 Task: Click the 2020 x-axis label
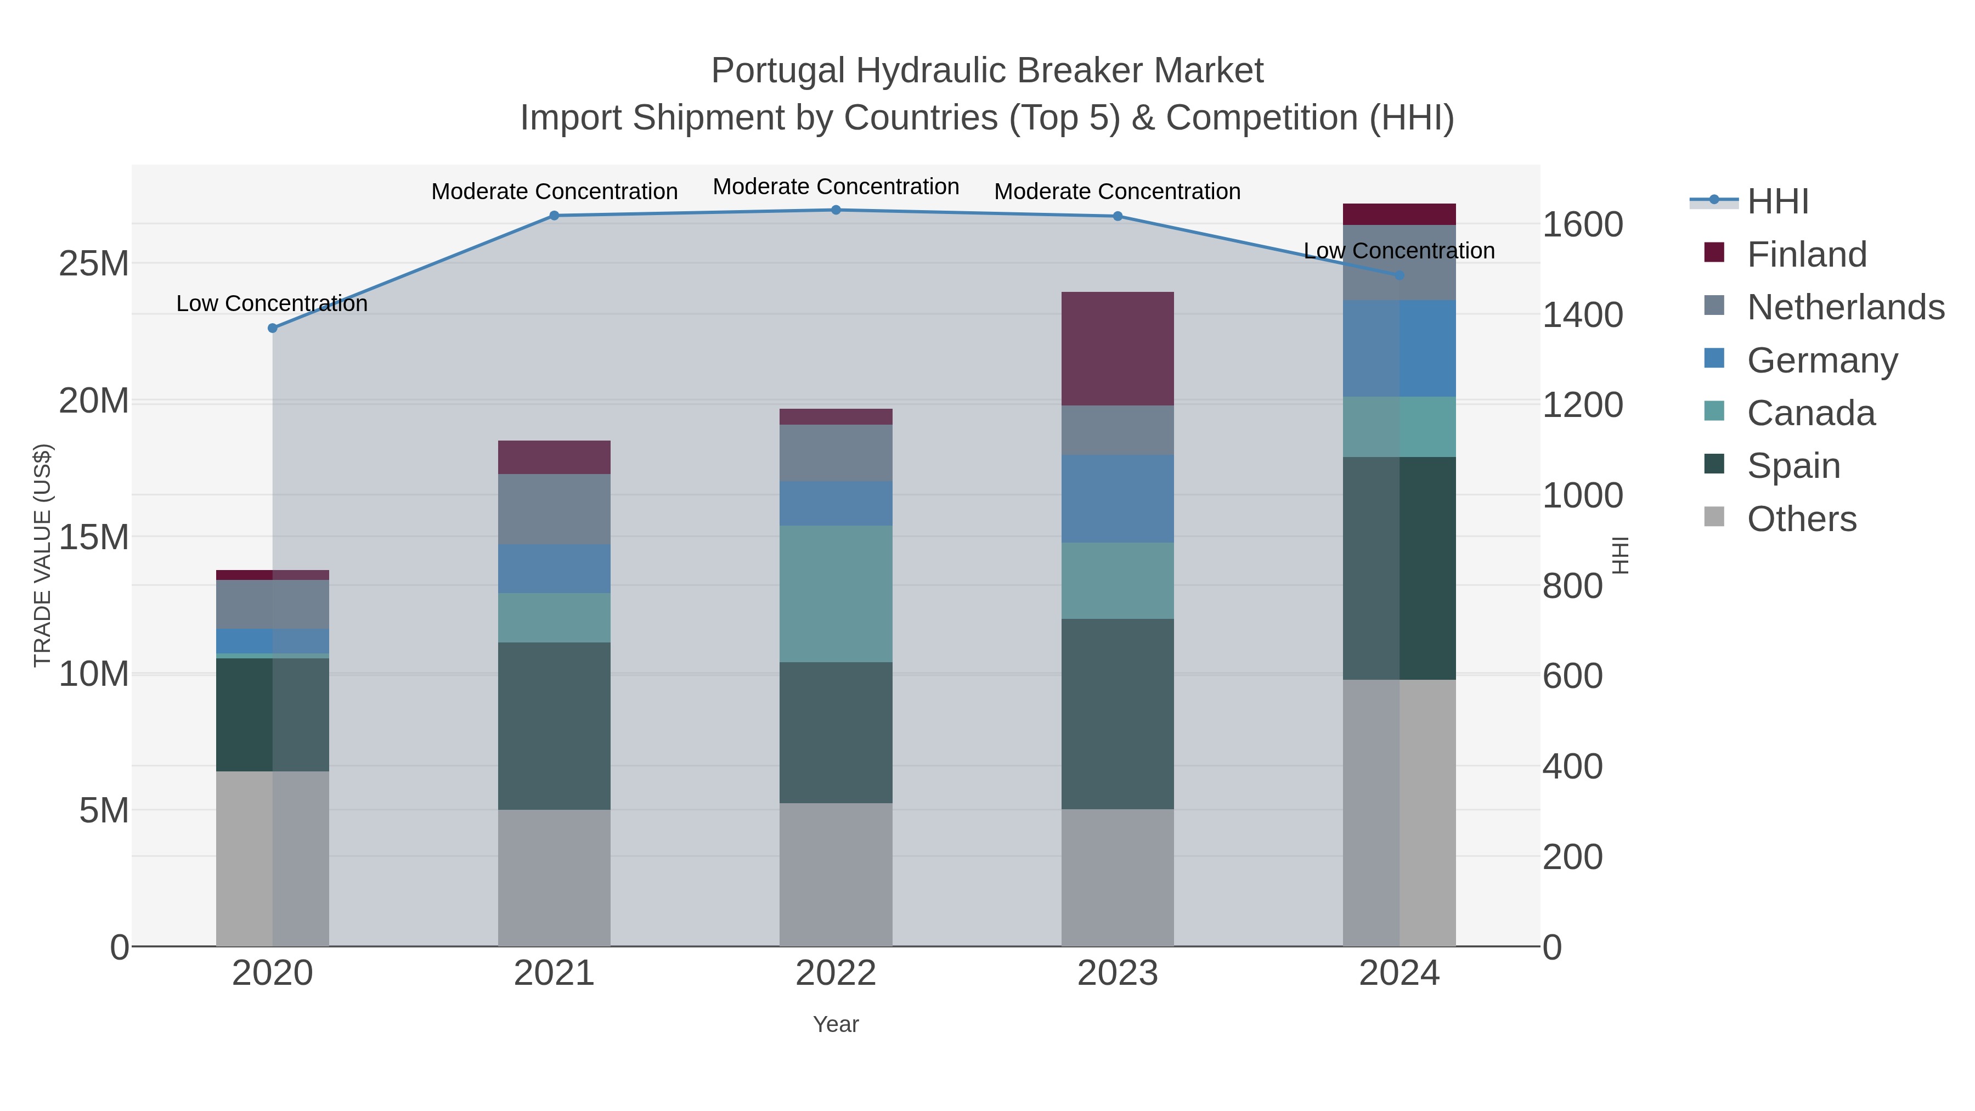pos(273,974)
